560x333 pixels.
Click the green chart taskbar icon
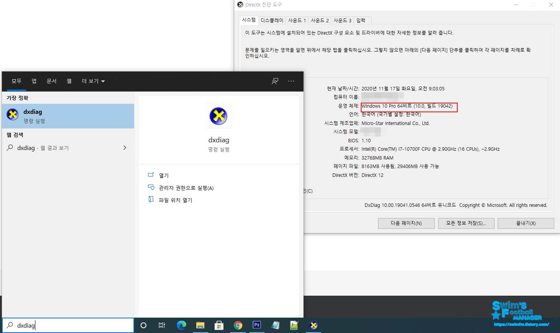[294, 325]
